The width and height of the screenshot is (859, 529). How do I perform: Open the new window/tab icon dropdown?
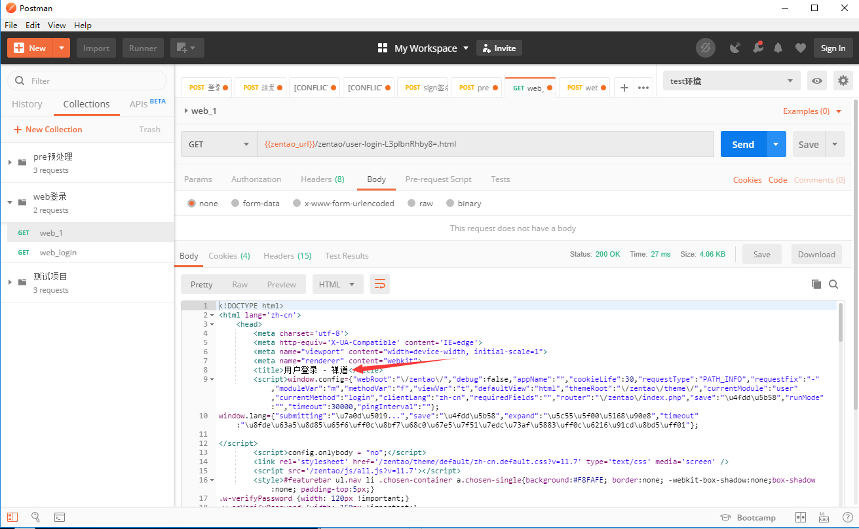click(x=187, y=48)
